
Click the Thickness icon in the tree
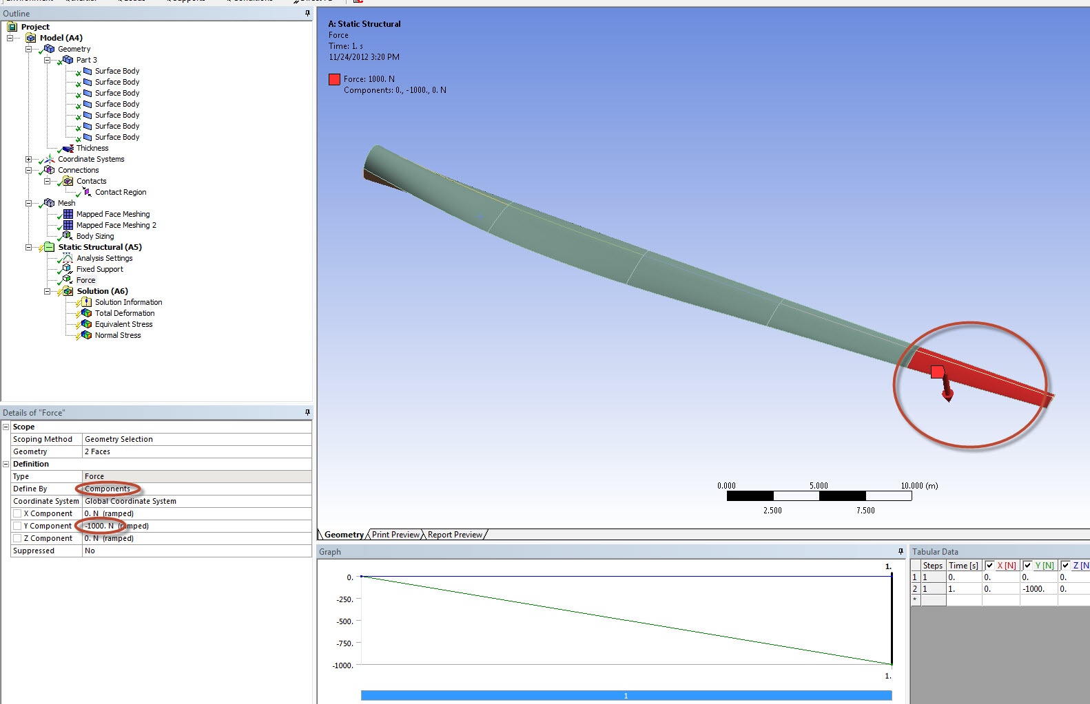click(x=68, y=148)
